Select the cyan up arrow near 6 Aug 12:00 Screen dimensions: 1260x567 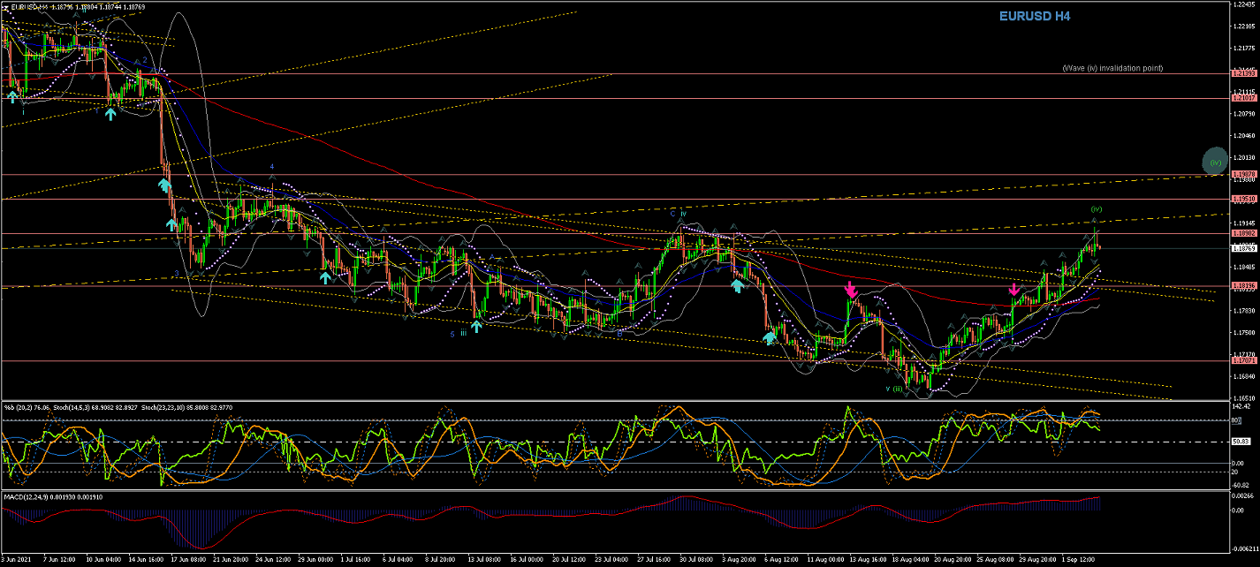click(770, 337)
